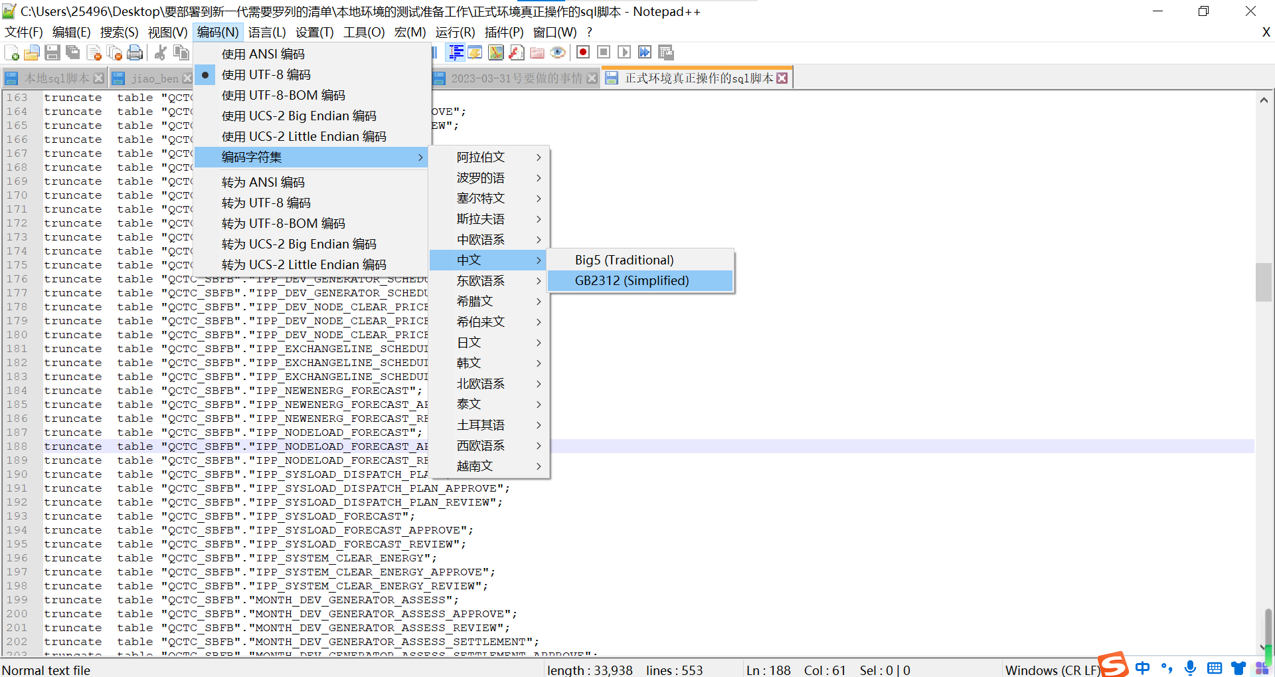
Task: Play back the recorded macro icon
Action: [624, 52]
